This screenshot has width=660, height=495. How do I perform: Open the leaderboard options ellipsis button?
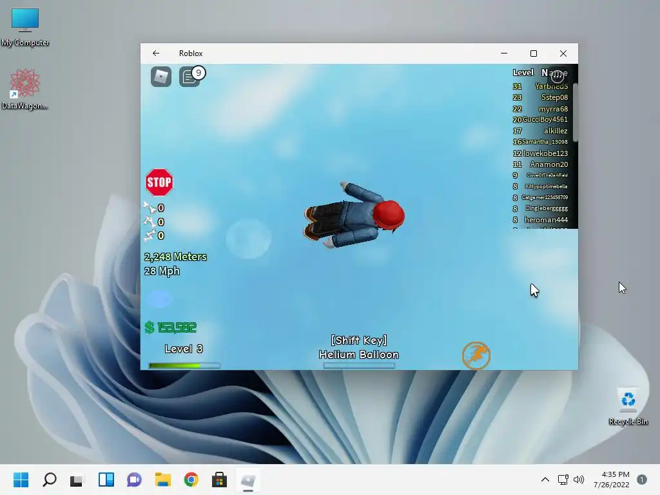pyautogui.click(x=558, y=76)
